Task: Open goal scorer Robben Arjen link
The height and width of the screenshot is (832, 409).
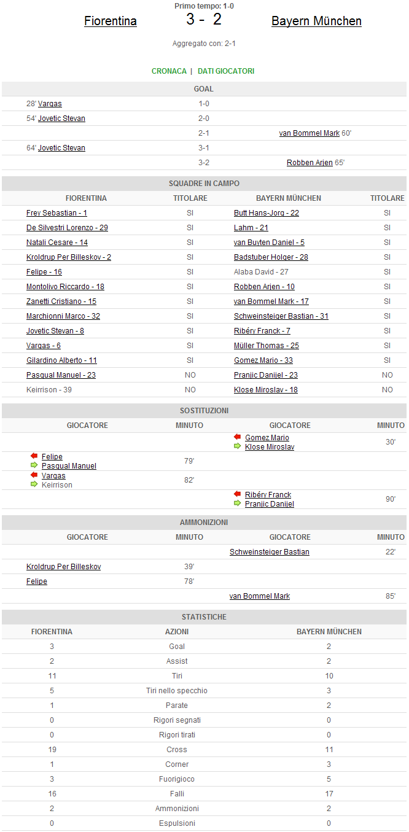Action: click(310, 163)
